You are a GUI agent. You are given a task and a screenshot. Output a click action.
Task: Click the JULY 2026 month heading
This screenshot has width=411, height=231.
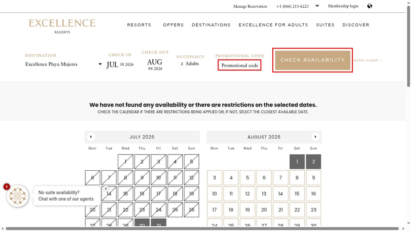click(x=142, y=137)
